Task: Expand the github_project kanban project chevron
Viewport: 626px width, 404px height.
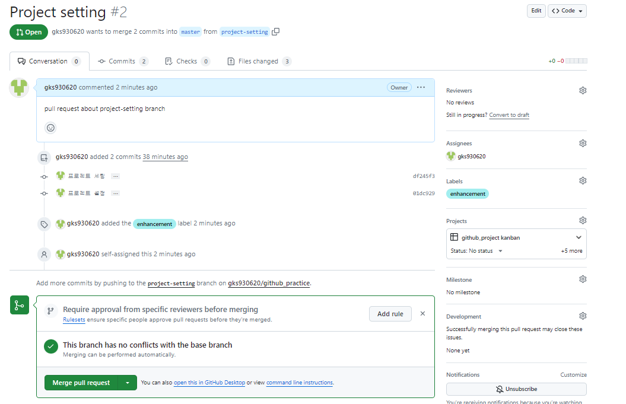Action: click(579, 237)
